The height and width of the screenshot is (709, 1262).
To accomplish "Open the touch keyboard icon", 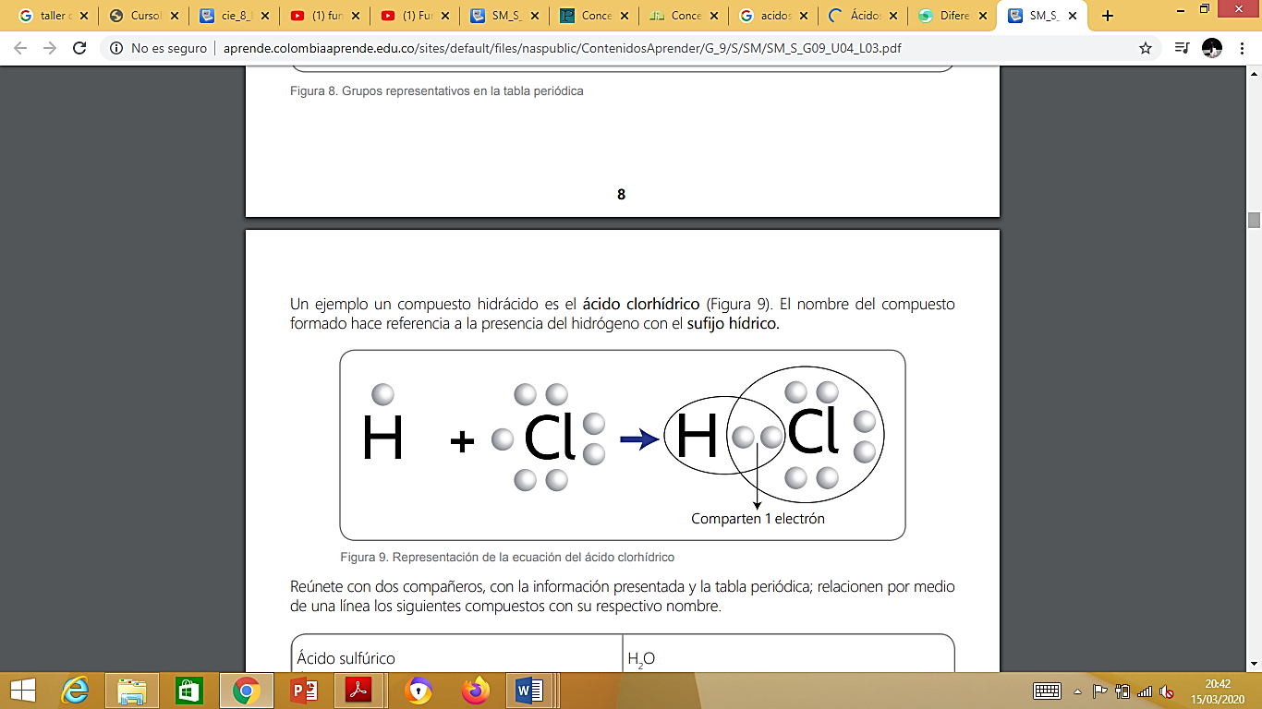I will click(x=1047, y=691).
